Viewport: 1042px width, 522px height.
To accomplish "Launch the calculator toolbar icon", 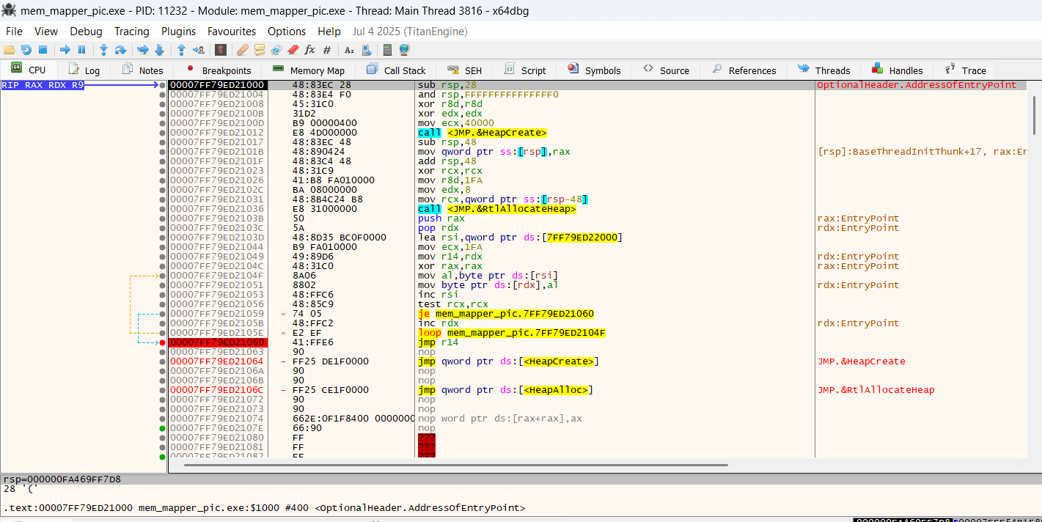I will [x=387, y=50].
